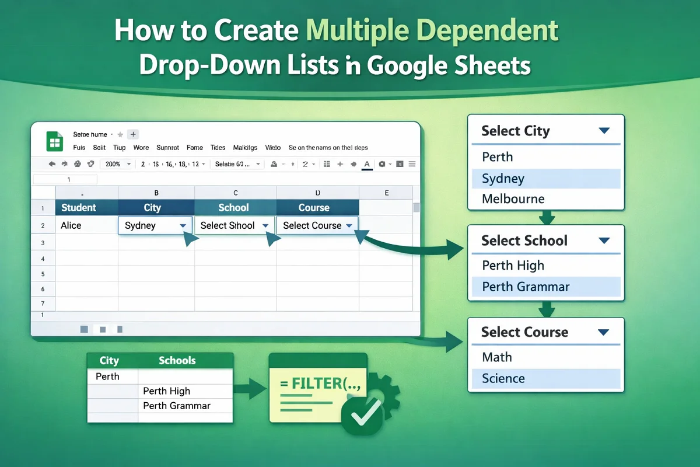Click the name box showing 1
This screenshot has height=467, width=700.
65,180
